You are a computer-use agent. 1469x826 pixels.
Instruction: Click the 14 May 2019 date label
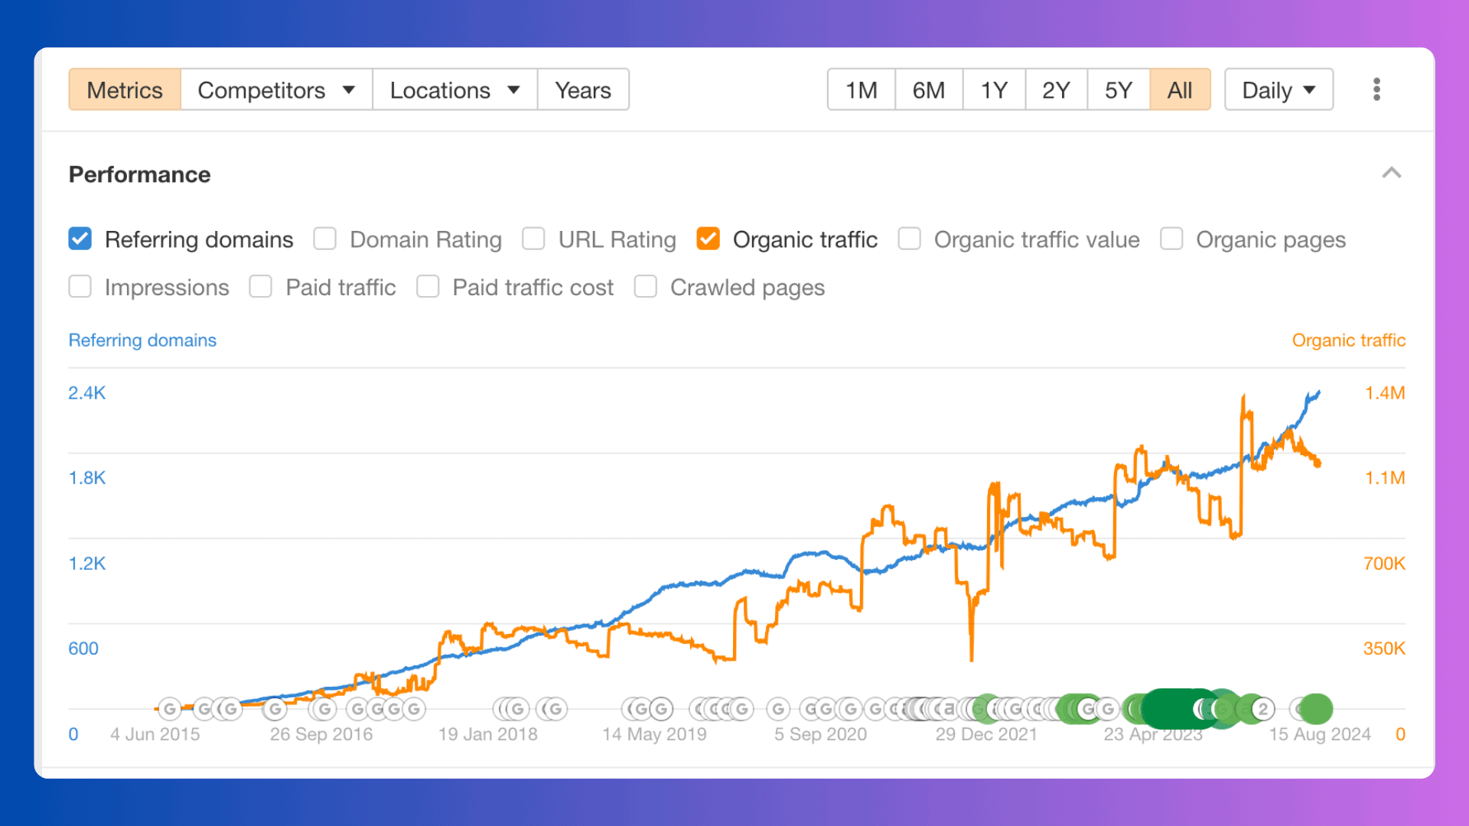(x=654, y=733)
